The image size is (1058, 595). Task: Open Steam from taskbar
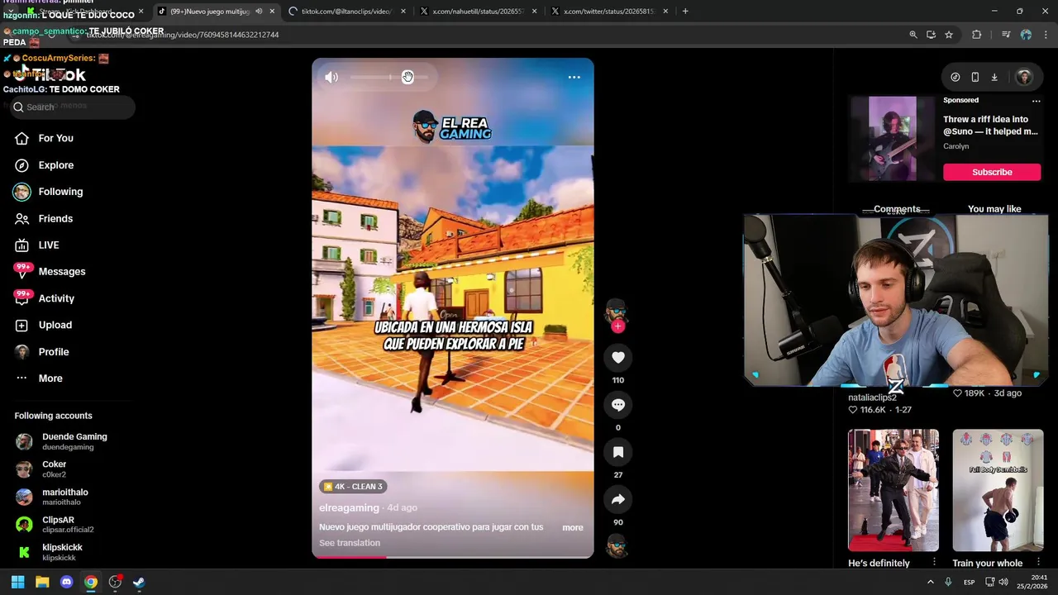point(139,582)
